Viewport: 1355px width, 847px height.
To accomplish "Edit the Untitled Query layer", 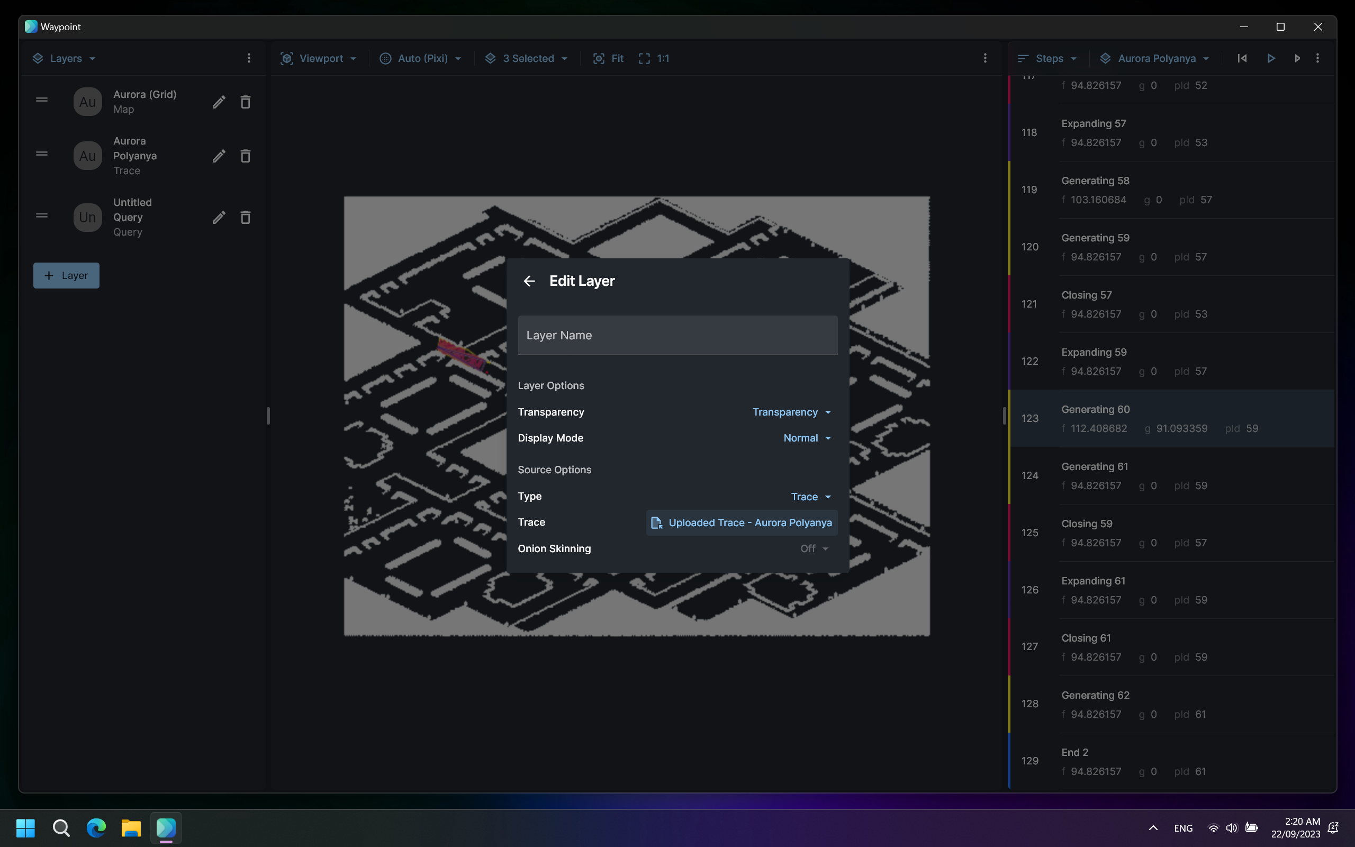I will coord(219,218).
